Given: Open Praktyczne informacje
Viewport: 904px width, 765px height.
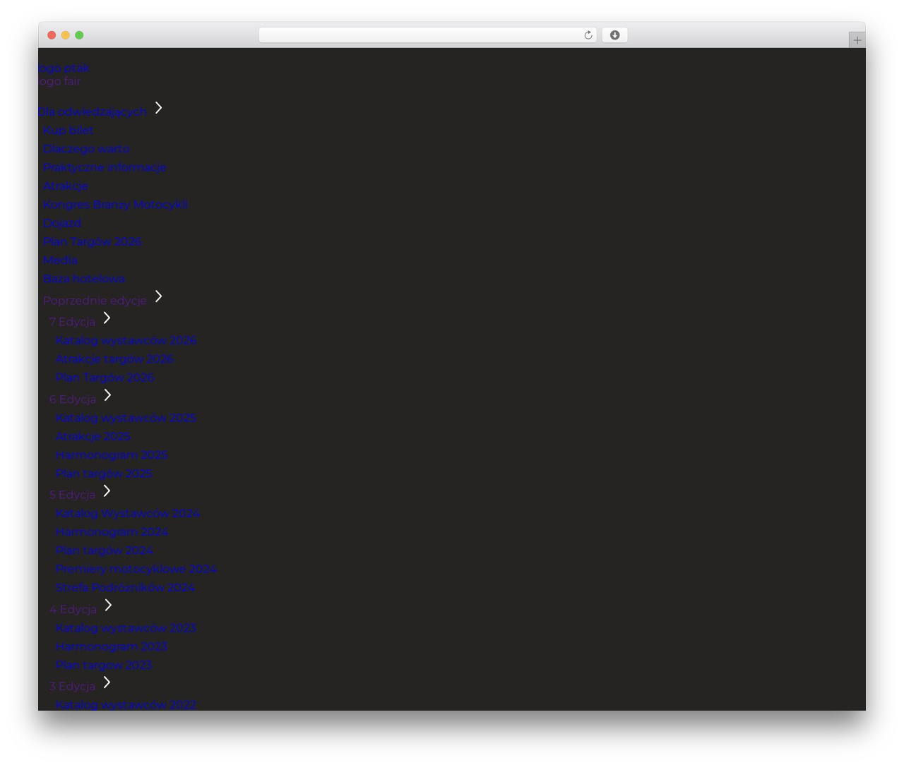Looking at the screenshot, I should pos(105,167).
